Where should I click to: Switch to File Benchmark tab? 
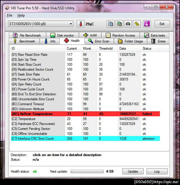[27, 35]
